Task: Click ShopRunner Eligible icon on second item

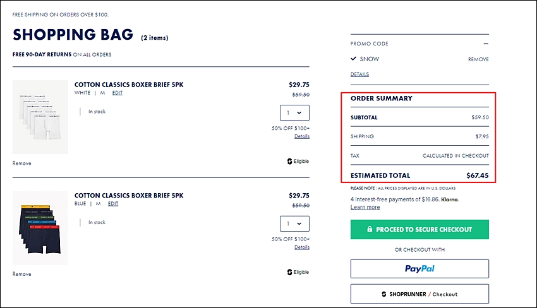Action: point(290,272)
